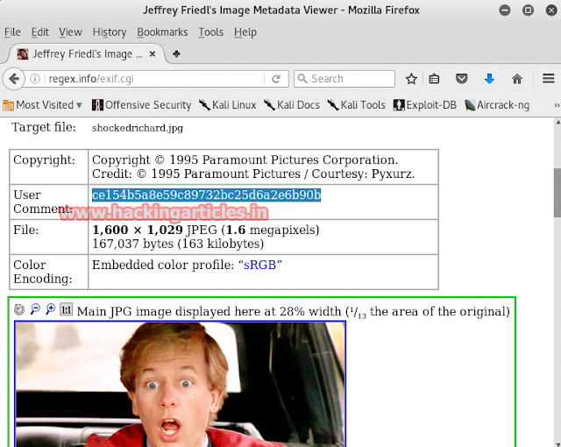Minimize the Firefox window
This screenshot has height=447, width=561.
[505, 10]
